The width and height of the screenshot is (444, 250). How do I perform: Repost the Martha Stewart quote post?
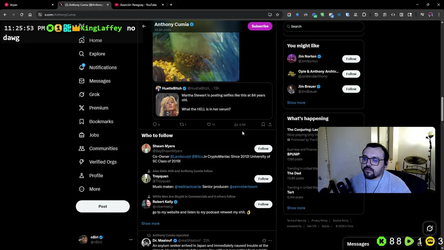pyautogui.click(x=181, y=124)
